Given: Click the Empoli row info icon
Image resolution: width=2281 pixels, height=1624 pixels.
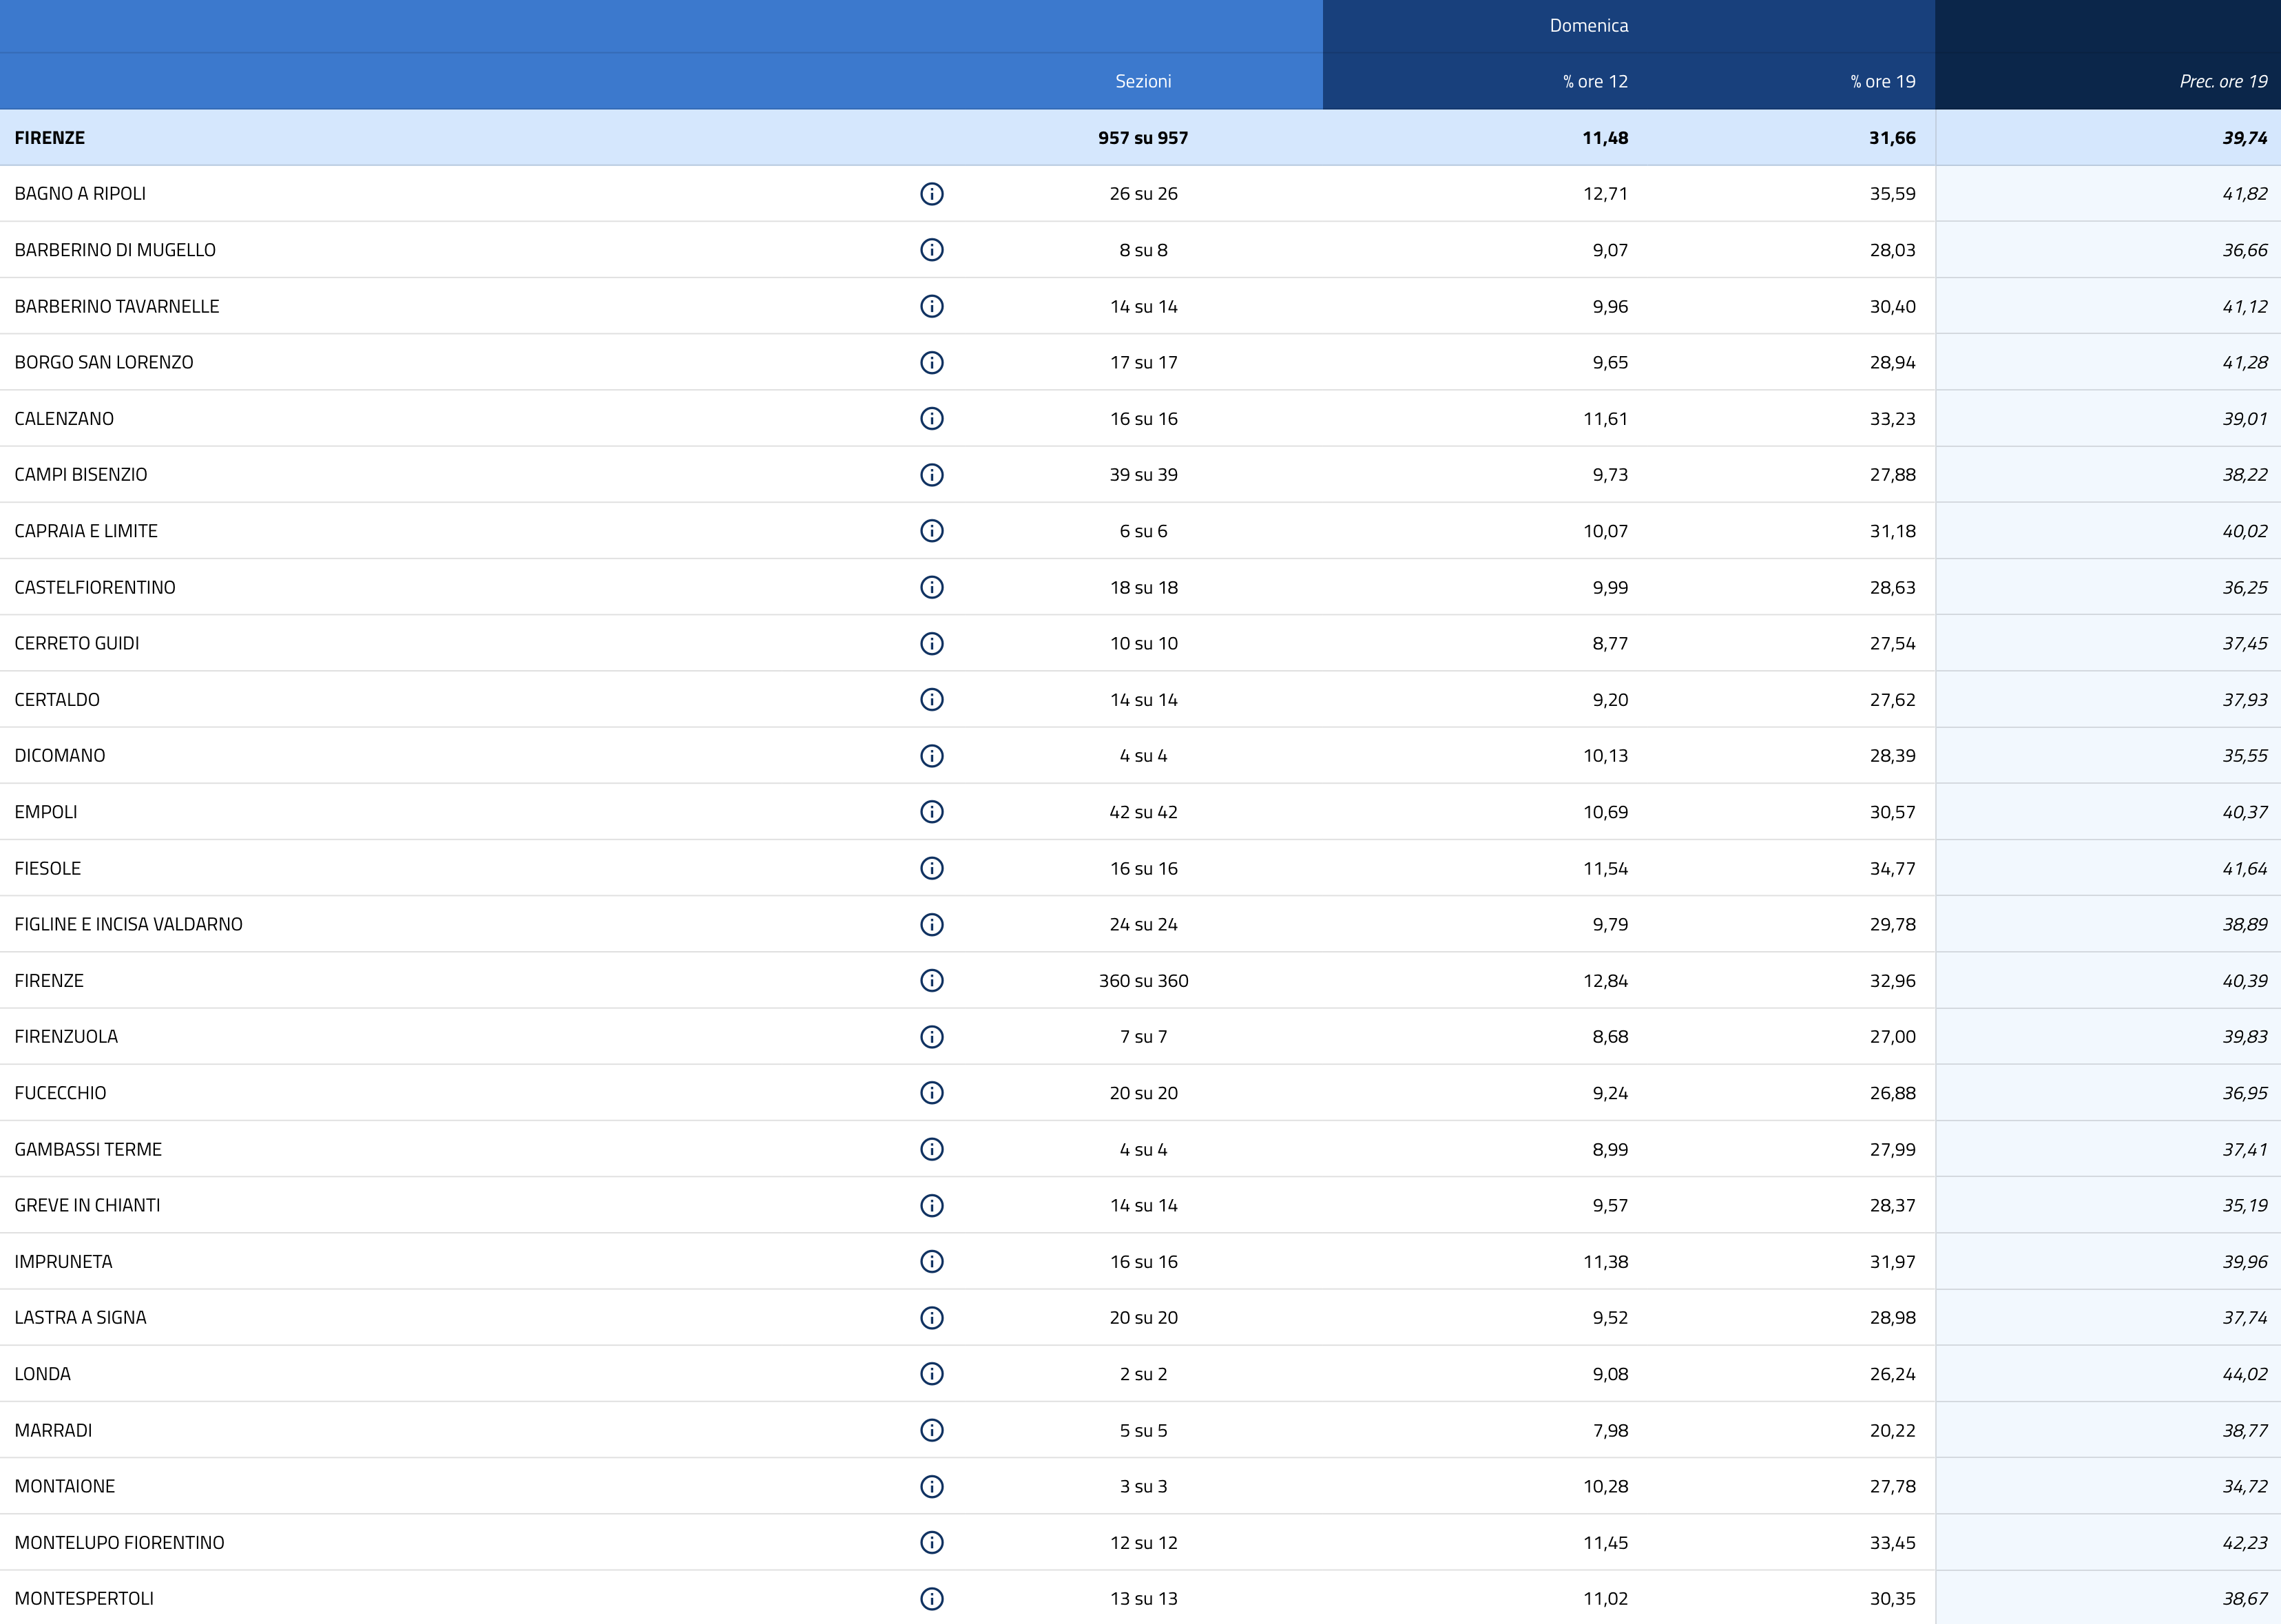Looking at the screenshot, I should tap(931, 812).
